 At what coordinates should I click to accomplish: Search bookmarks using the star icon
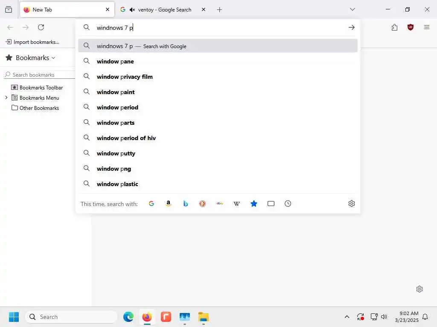click(x=254, y=204)
